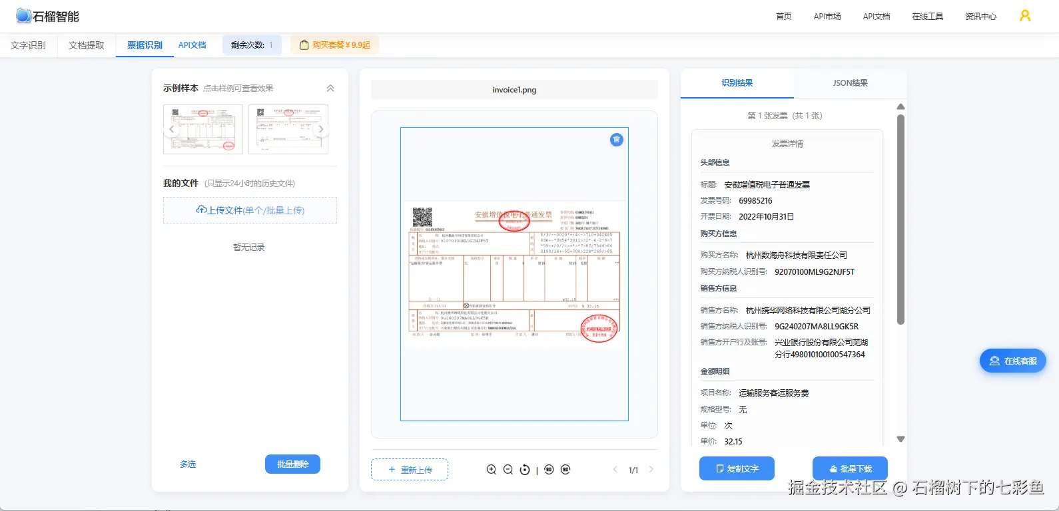1059x511 pixels.
Task: Switch to the JSON结果 tab
Action: coord(851,83)
